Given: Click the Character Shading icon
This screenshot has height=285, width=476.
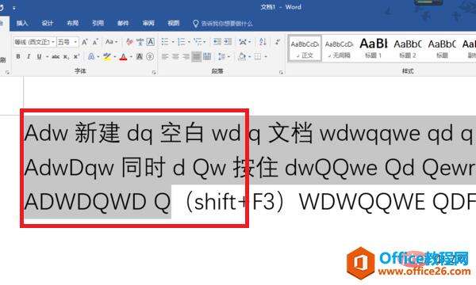Looking at the screenshot, I should coord(140,56).
